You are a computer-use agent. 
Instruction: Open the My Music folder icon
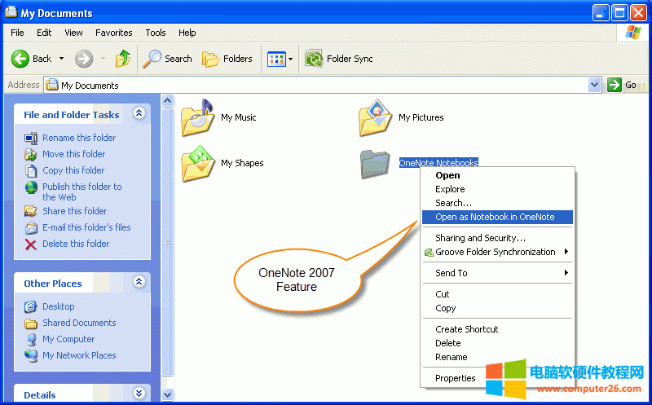[197, 118]
